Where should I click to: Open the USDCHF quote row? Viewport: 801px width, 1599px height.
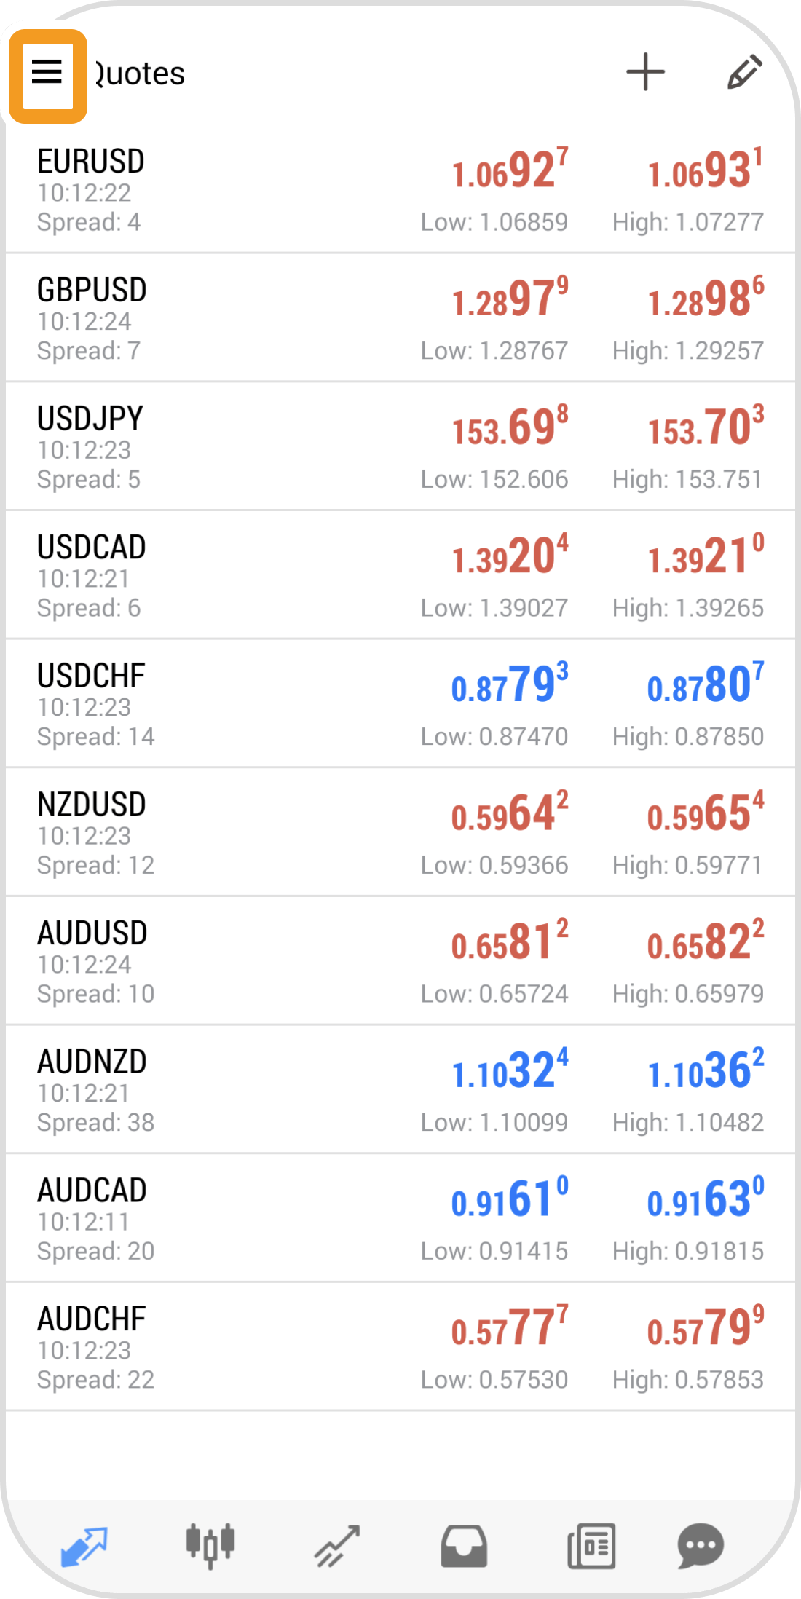(x=218, y=705)
